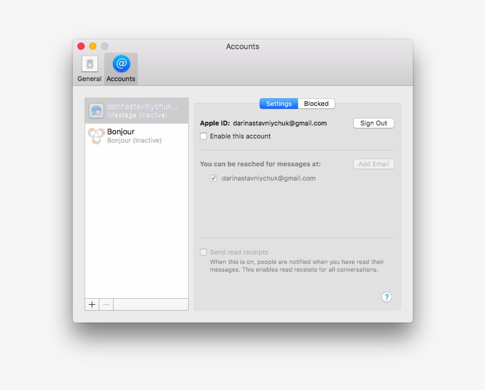The height and width of the screenshot is (390, 485).
Task: Click the Add Email button
Action: [373, 164]
